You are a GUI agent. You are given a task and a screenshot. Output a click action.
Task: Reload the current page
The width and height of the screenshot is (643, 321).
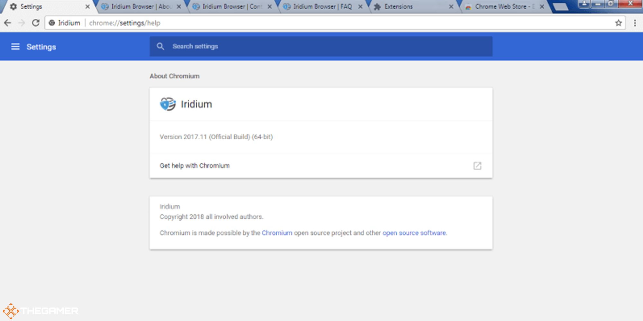point(36,23)
